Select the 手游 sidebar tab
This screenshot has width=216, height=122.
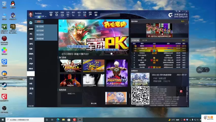(31, 89)
